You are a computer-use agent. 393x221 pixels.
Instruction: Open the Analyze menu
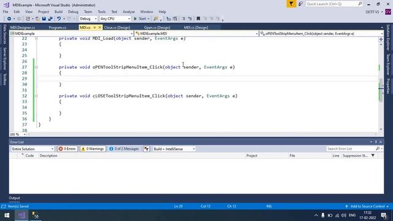(x=128, y=12)
